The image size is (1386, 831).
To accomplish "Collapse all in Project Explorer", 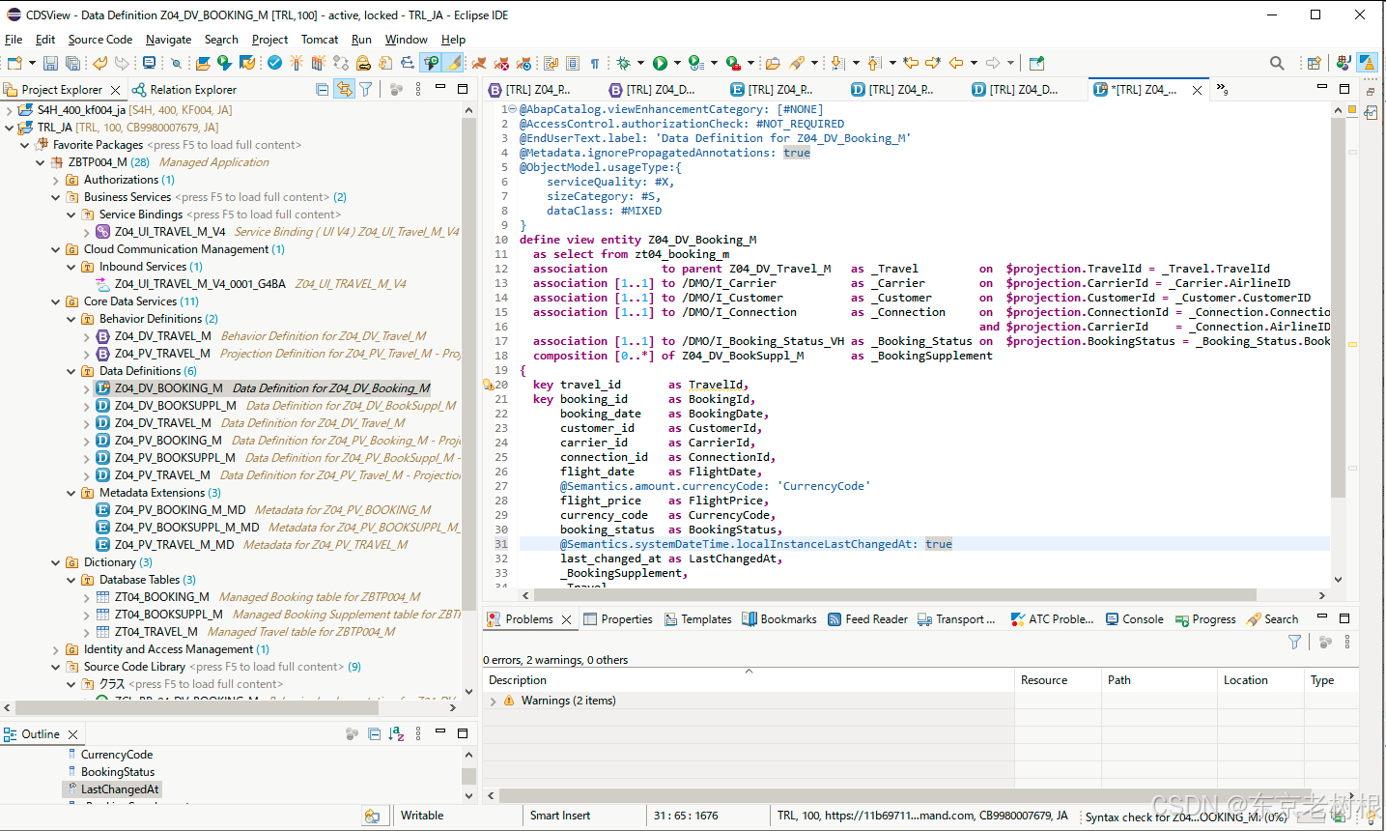I will [x=323, y=89].
